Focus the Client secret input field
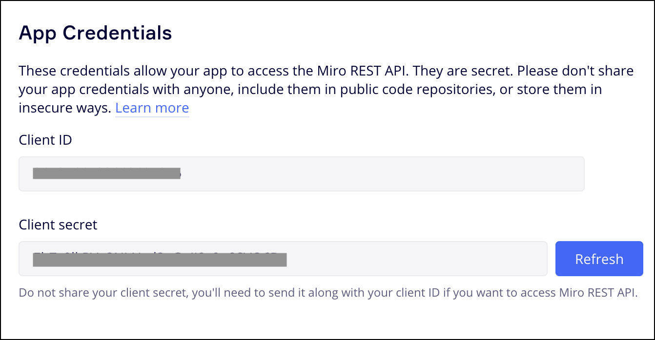Screen dimensions: 655x340 pyautogui.click(x=283, y=259)
